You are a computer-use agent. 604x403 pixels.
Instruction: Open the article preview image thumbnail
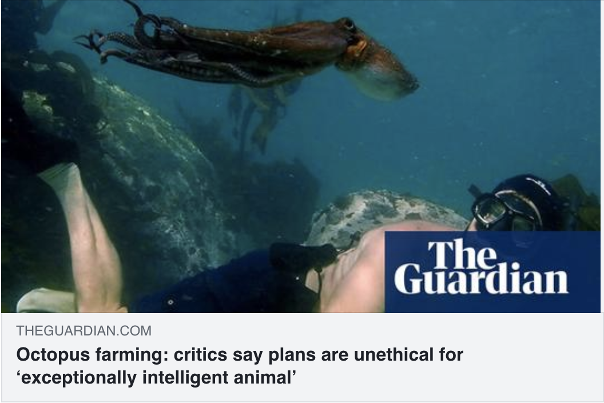pos(300,156)
